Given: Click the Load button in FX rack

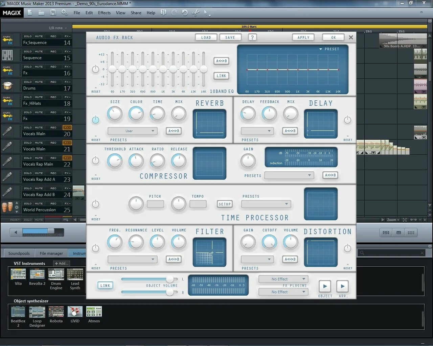Looking at the screenshot, I should pos(206,38).
